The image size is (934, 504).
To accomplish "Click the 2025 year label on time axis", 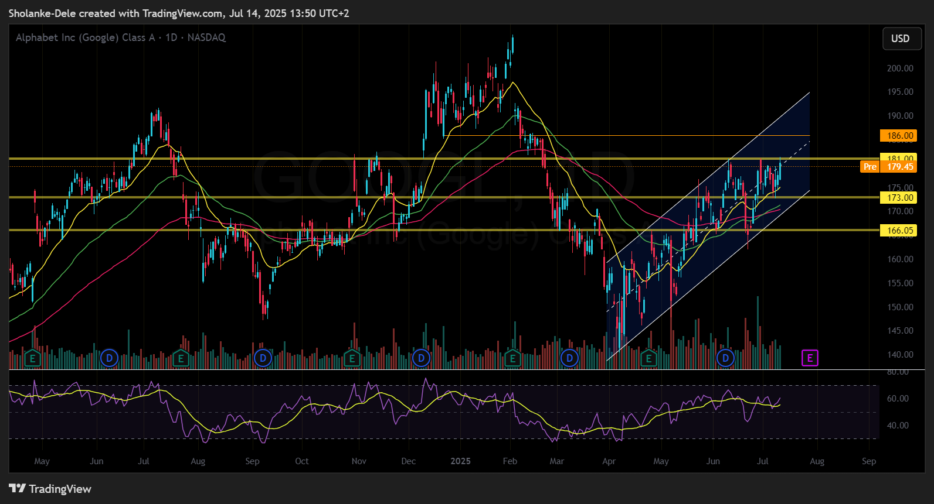I will tap(460, 461).
